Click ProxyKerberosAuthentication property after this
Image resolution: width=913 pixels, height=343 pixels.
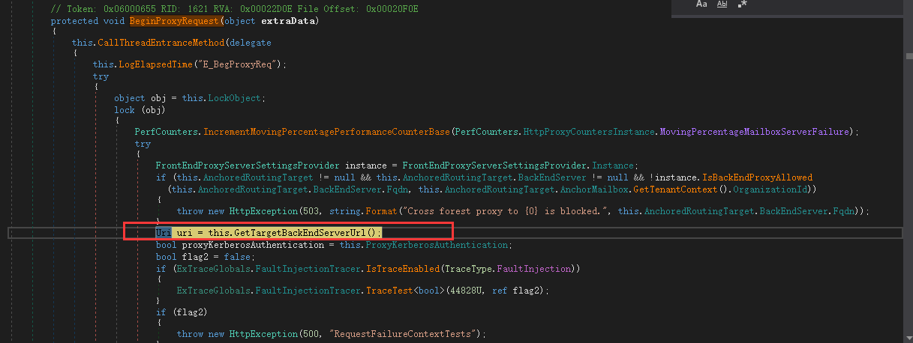tap(436, 245)
